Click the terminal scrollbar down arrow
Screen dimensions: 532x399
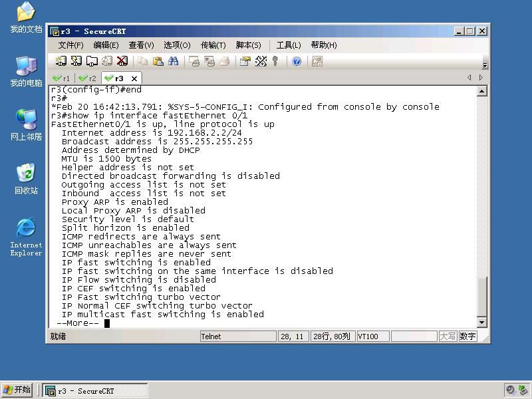[481, 322]
